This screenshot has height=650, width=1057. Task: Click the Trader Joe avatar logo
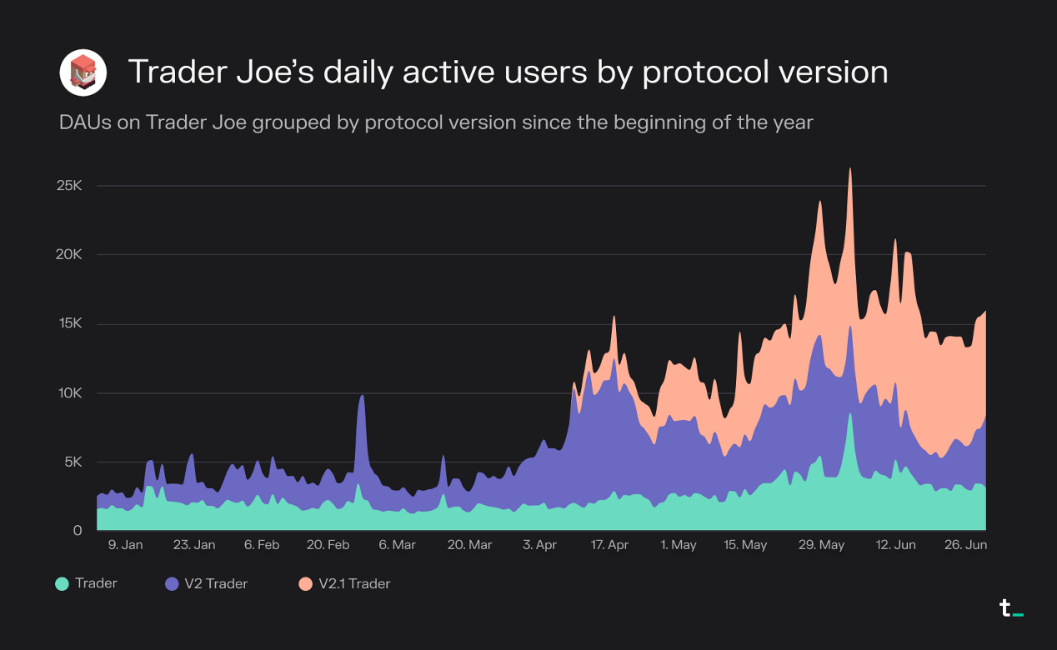pyautogui.click(x=83, y=72)
